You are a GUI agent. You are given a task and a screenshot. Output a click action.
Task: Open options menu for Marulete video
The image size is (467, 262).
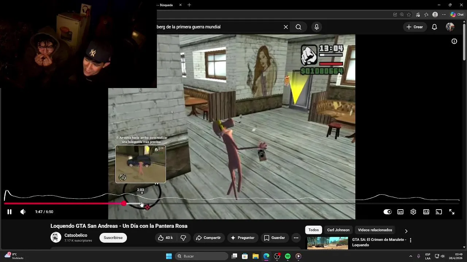point(410,240)
